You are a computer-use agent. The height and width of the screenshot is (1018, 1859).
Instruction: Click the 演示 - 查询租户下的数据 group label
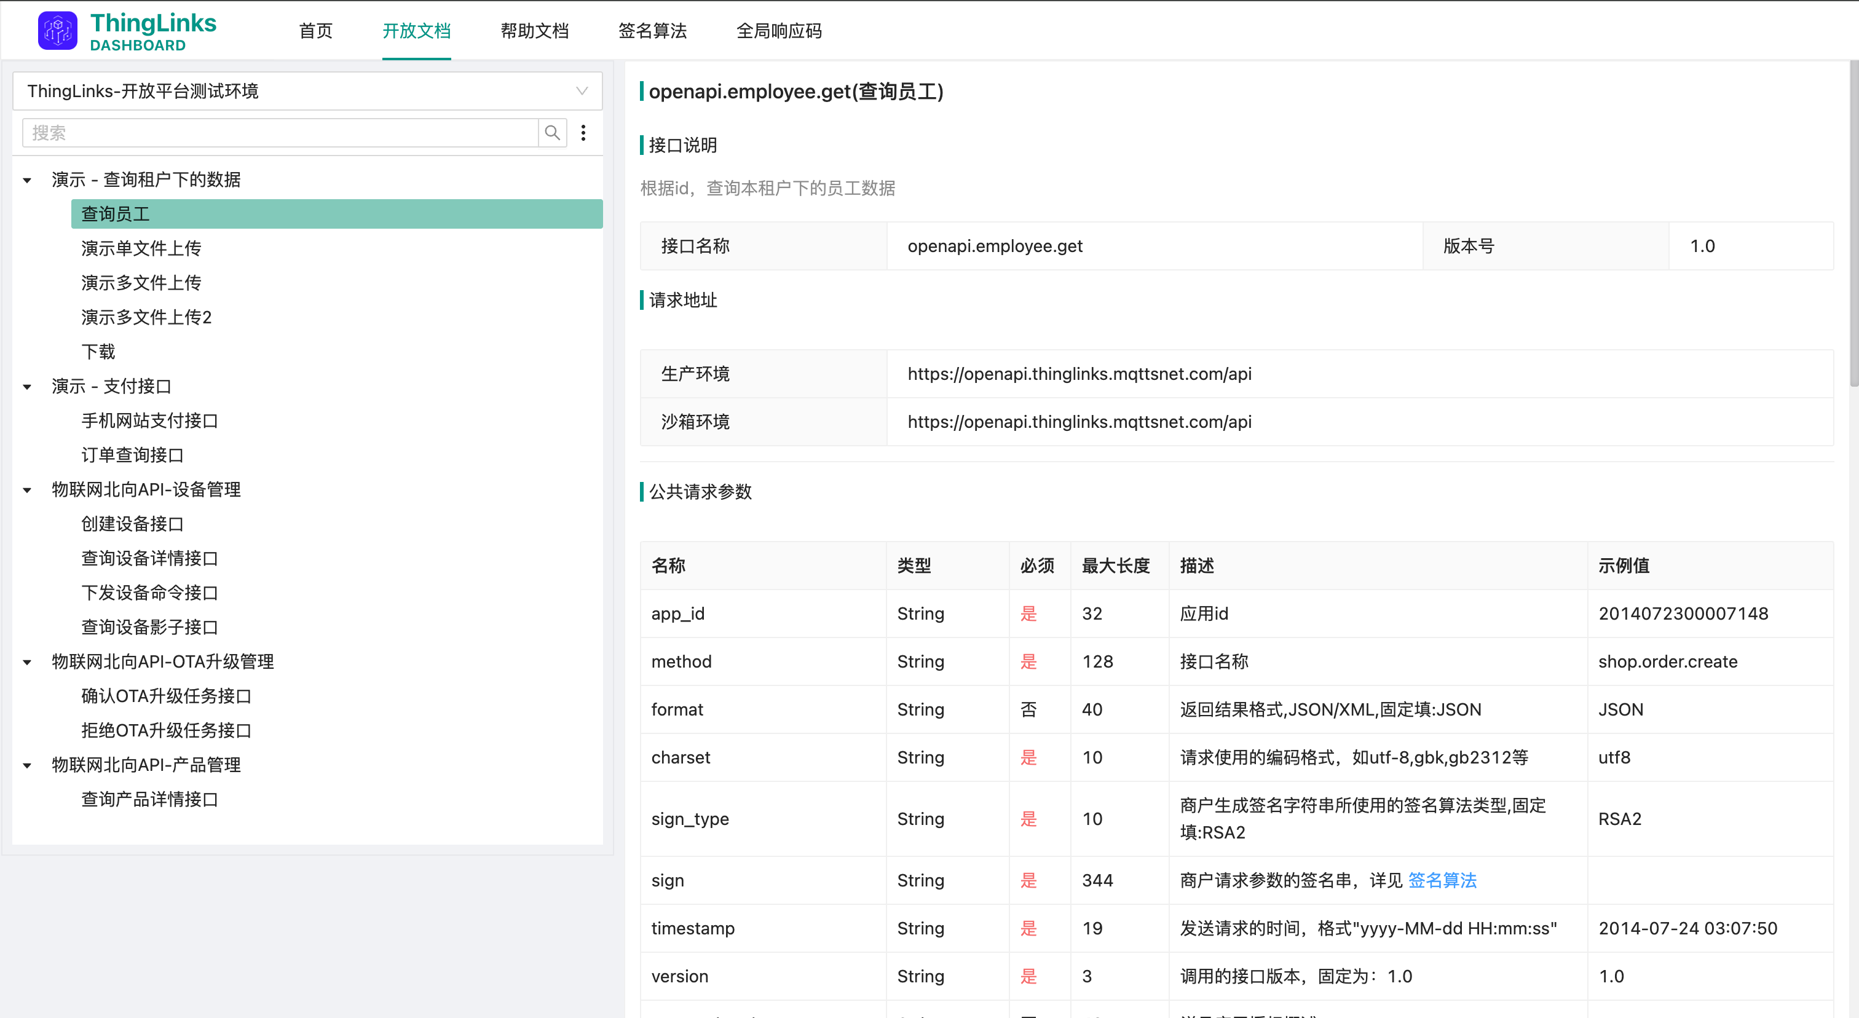[146, 180]
